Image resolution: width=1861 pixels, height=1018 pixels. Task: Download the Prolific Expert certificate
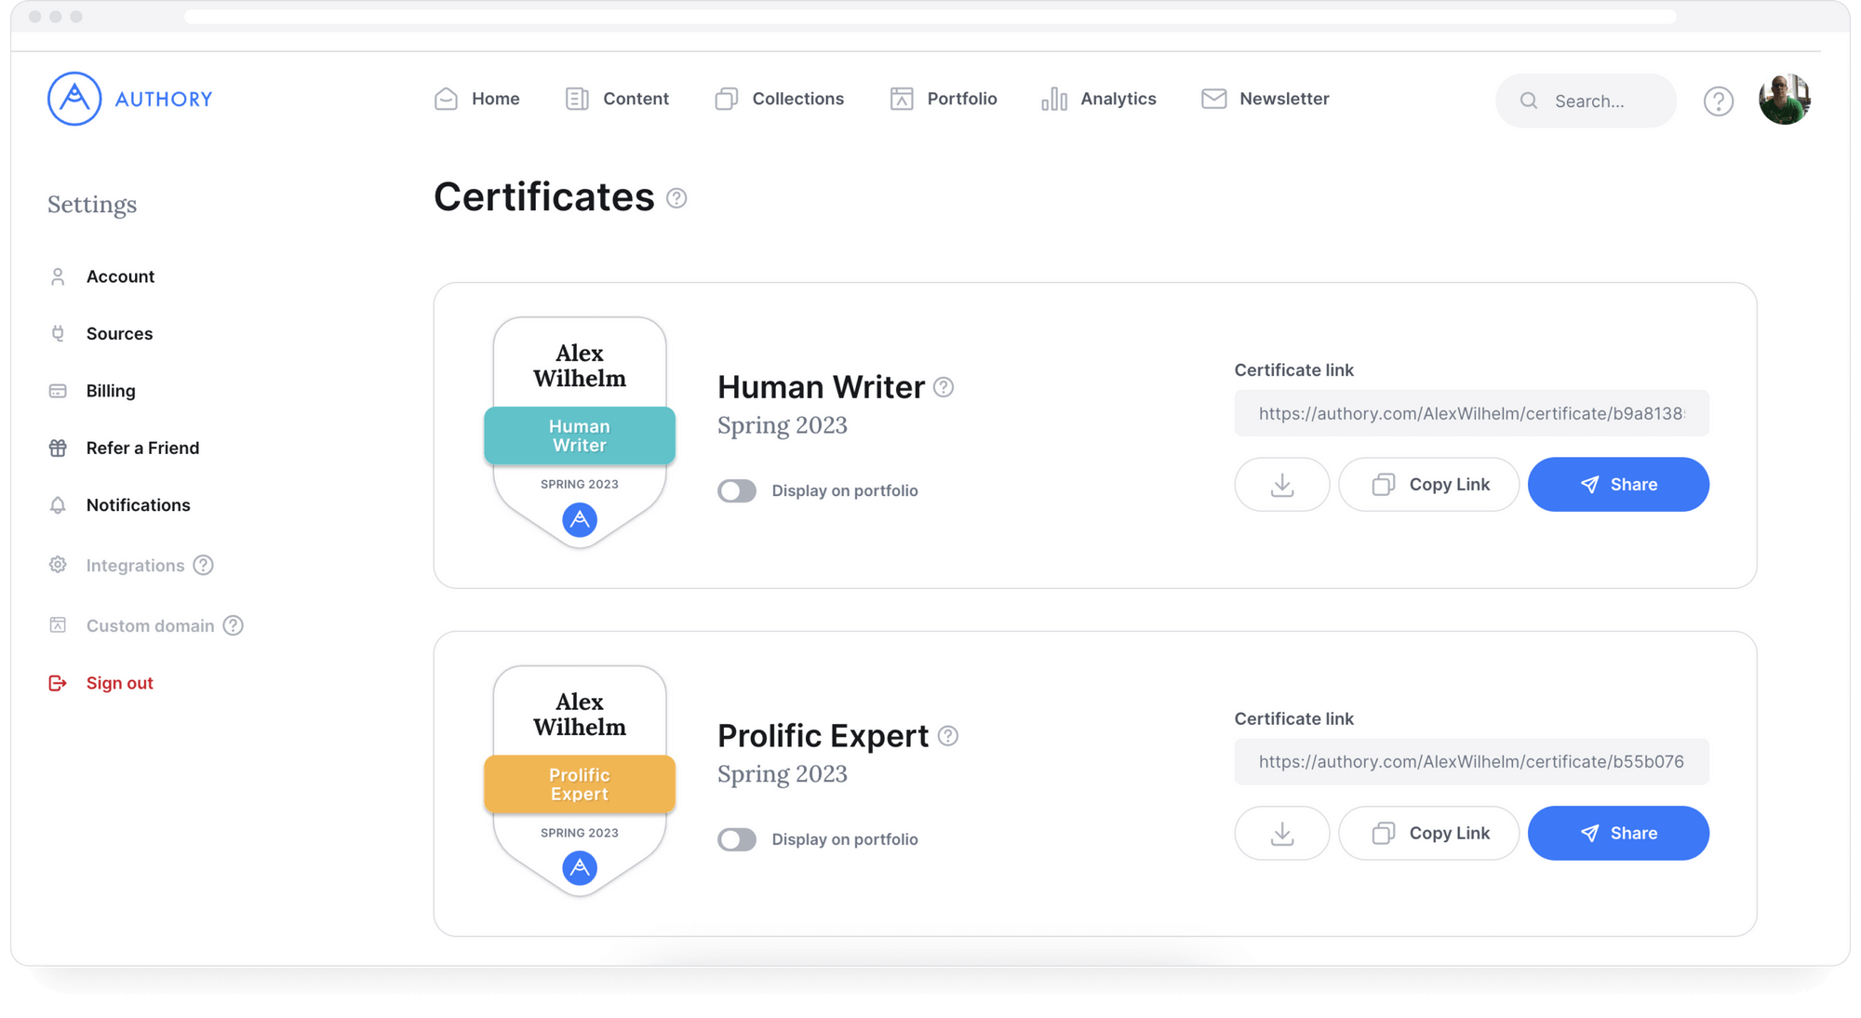click(1282, 833)
